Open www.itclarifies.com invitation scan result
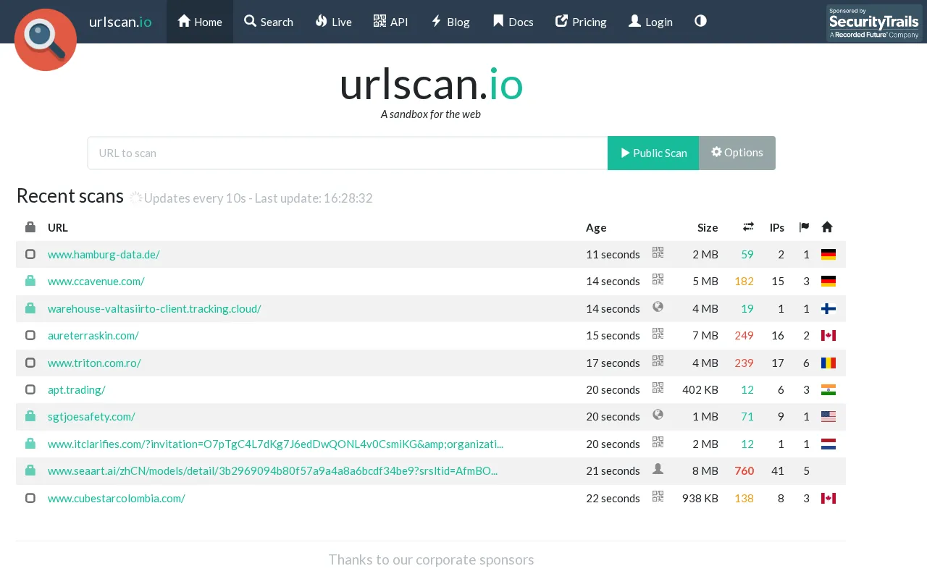 (x=275, y=444)
